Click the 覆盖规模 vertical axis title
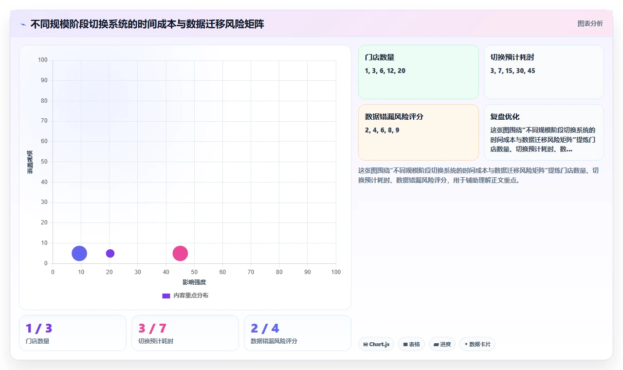623x370 pixels. [30, 162]
